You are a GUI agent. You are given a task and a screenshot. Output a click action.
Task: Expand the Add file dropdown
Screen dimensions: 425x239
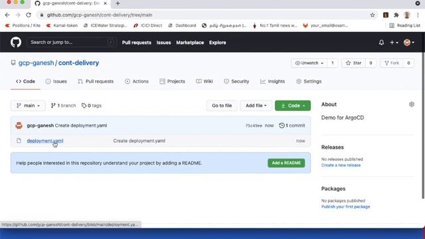(256, 106)
